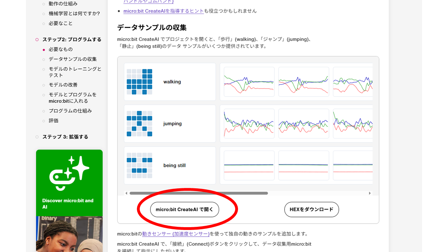This screenshot has width=448, height=252.
Task: Go to 機械学習とは何ですか? sidebar item
Action: (74, 13)
